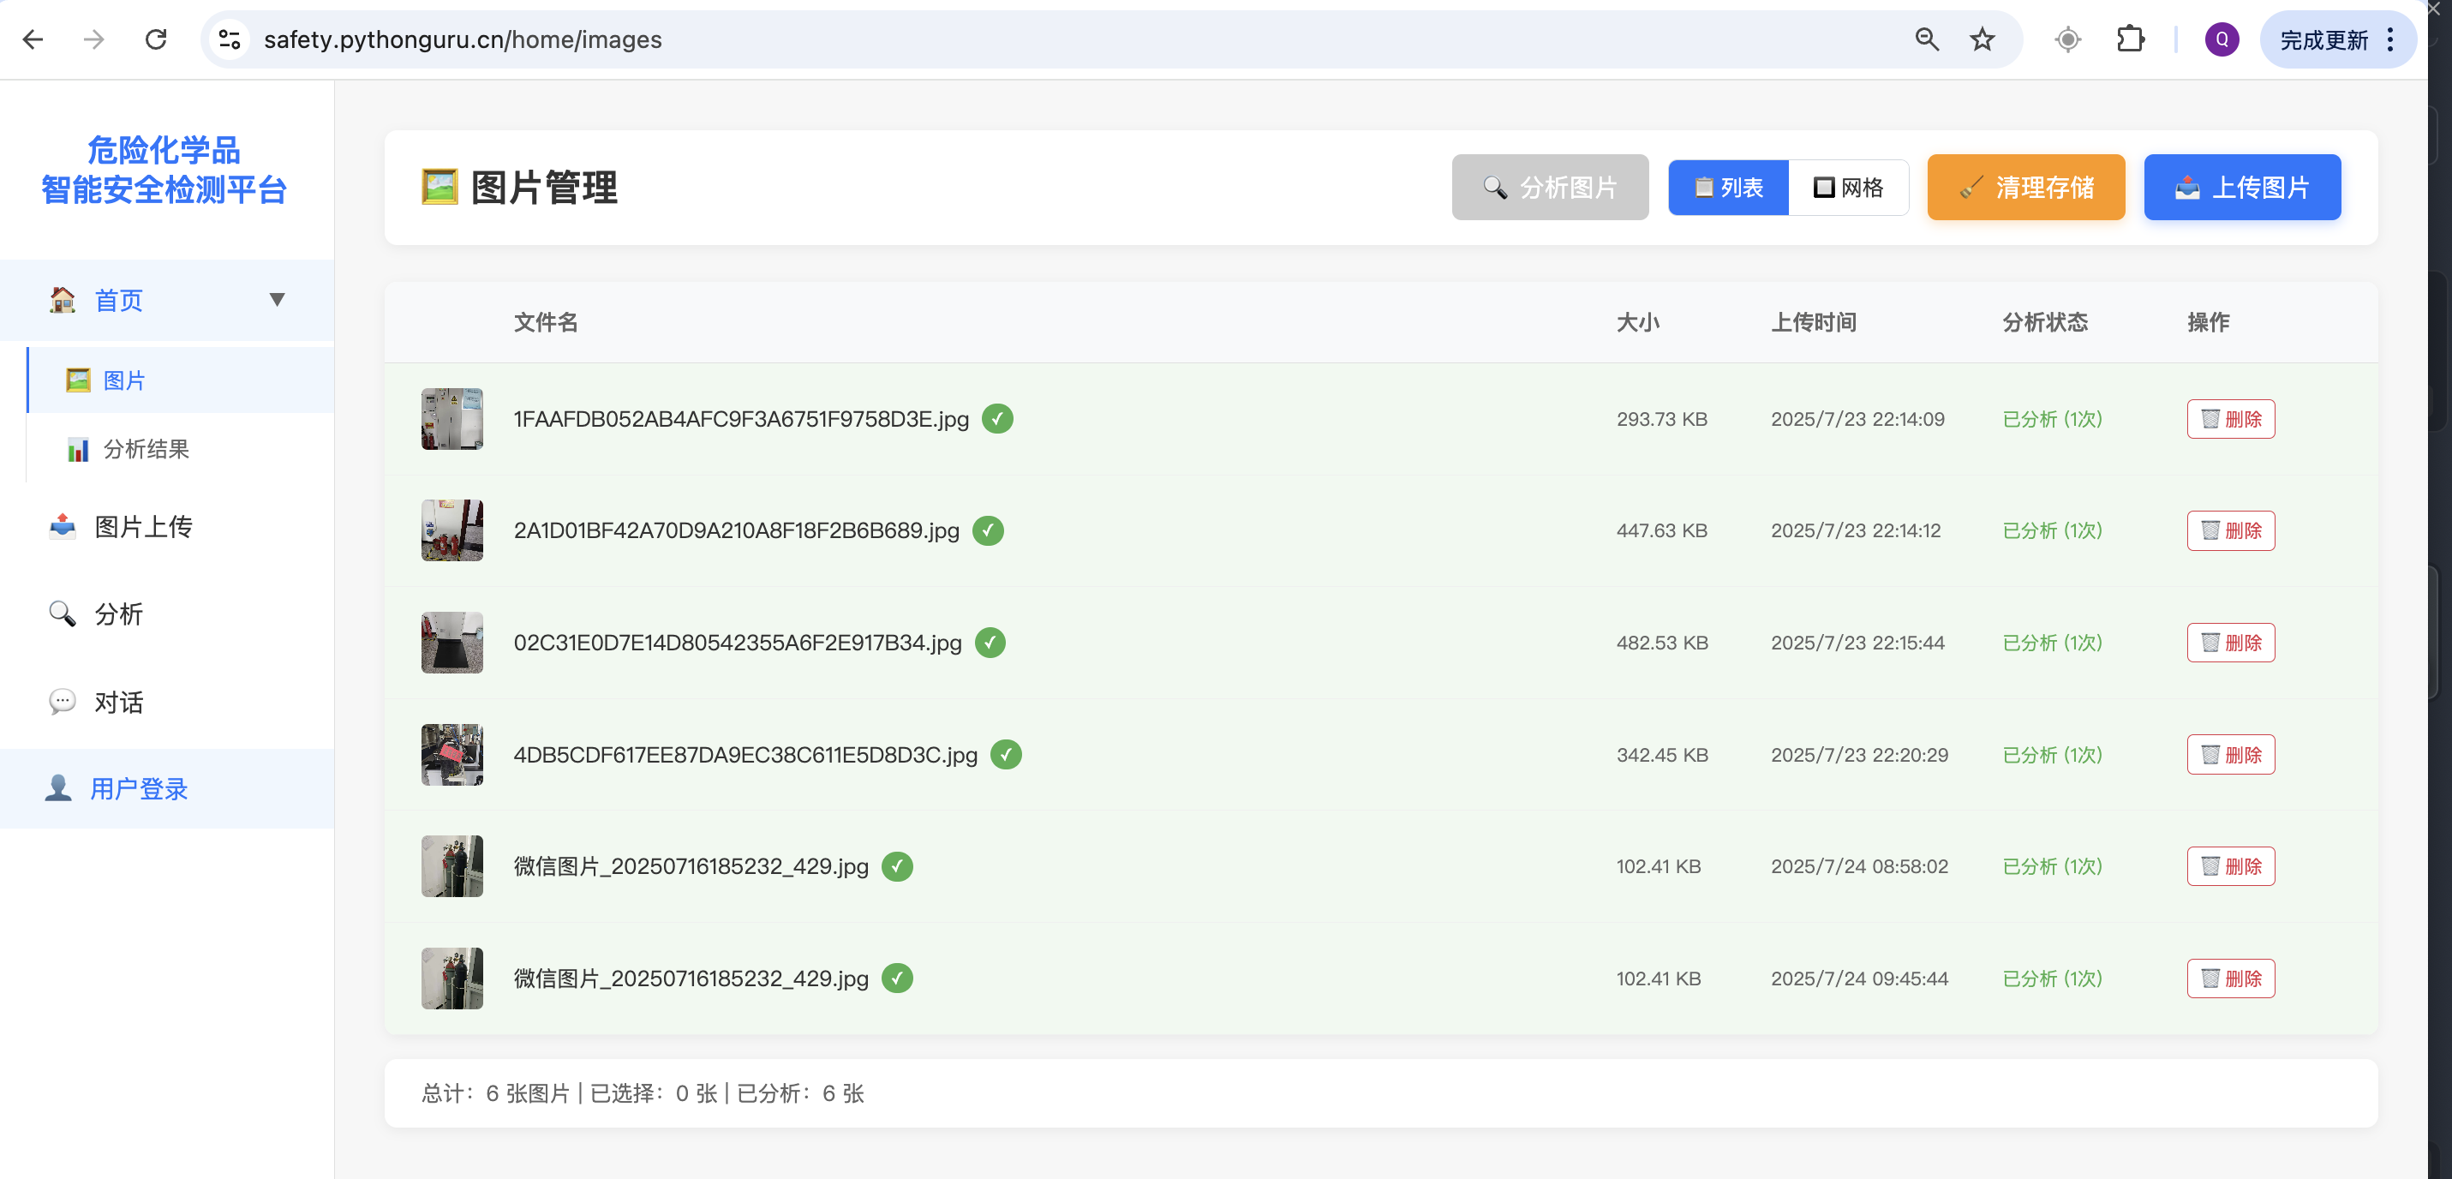Bookmark this page with star icon

[x=1982, y=39]
